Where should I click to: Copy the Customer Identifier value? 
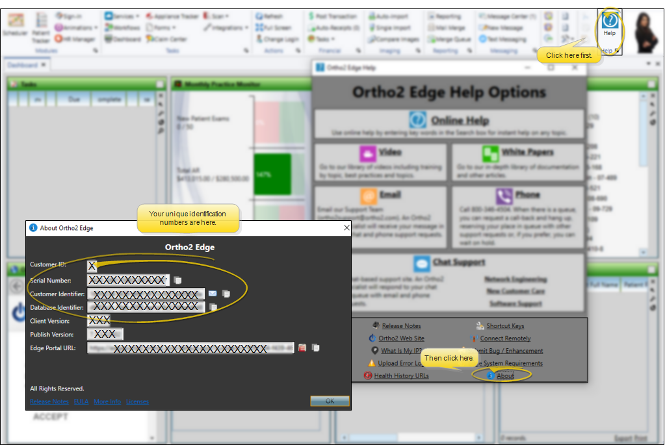click(226, 294)
